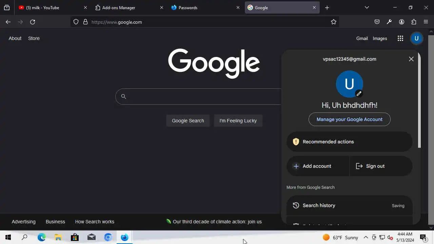The image size is (434, 244).
Task: Click Google Search button
Action: [188, 121]
